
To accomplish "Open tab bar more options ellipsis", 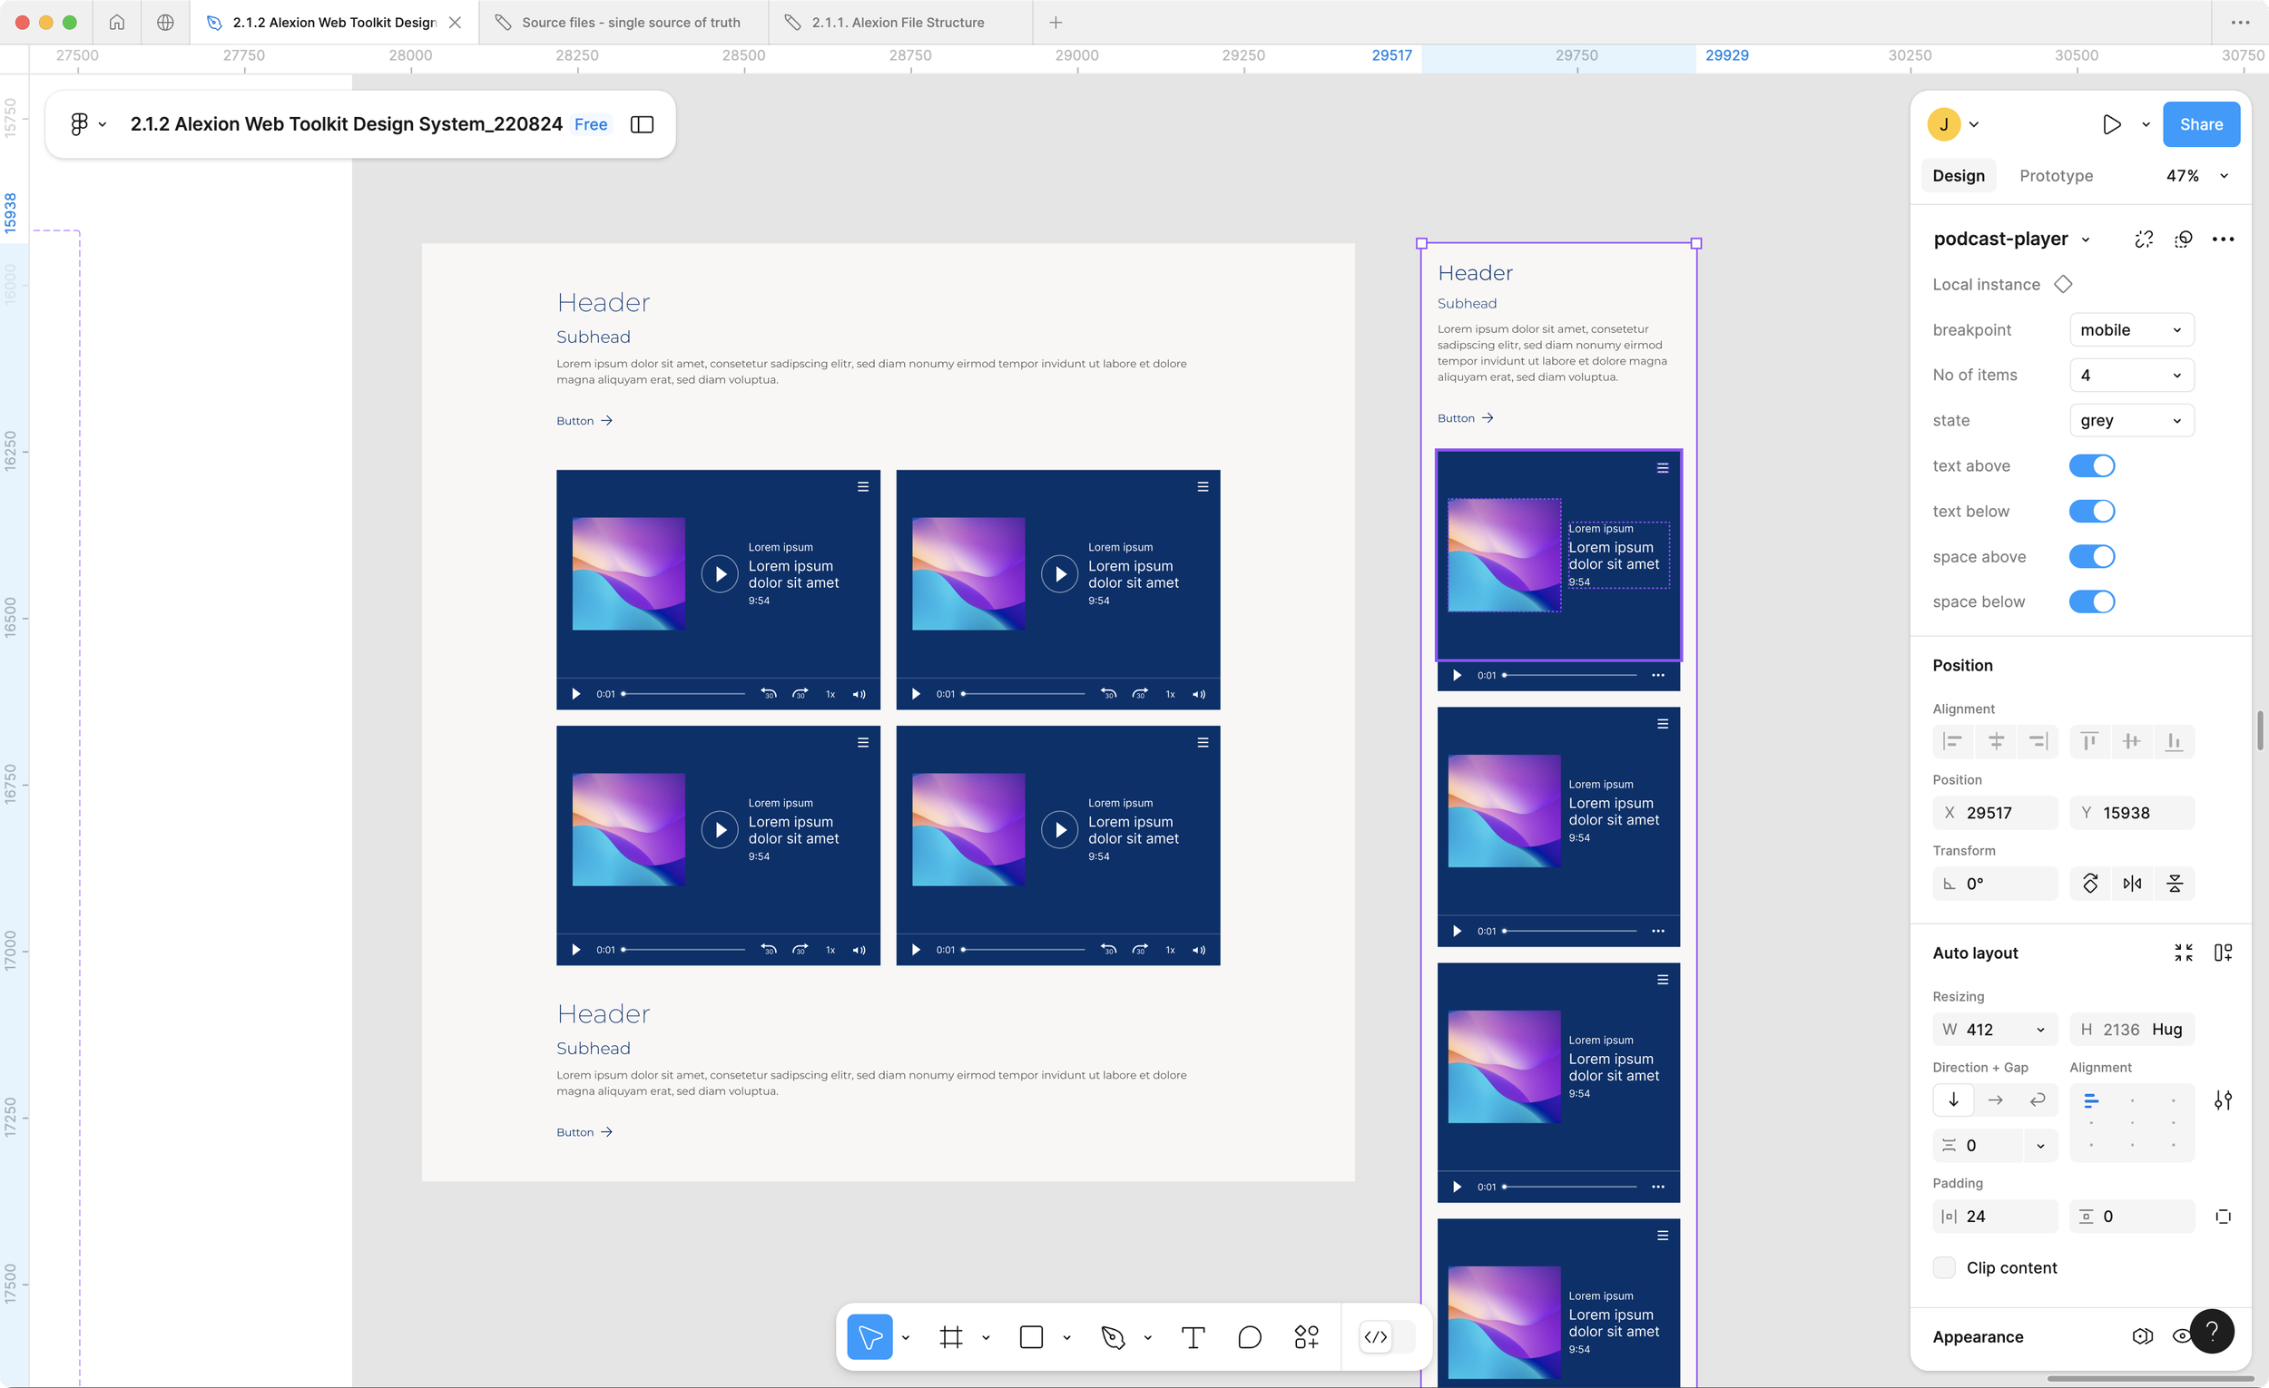I will 2240,22.
